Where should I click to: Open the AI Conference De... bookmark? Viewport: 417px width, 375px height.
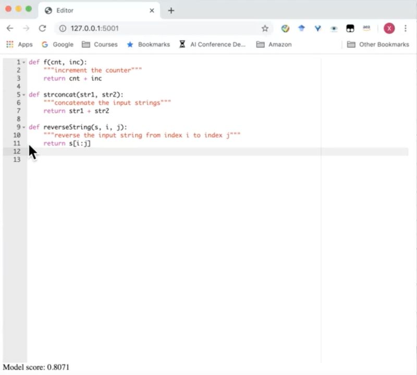pos(212,44)
